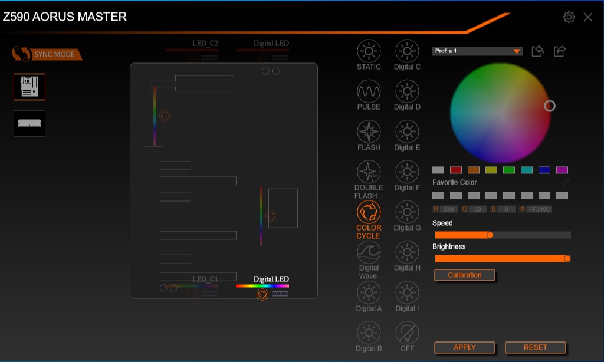
Task: Open the Profile 1 dropdown
Action: [x=477, y=51]
